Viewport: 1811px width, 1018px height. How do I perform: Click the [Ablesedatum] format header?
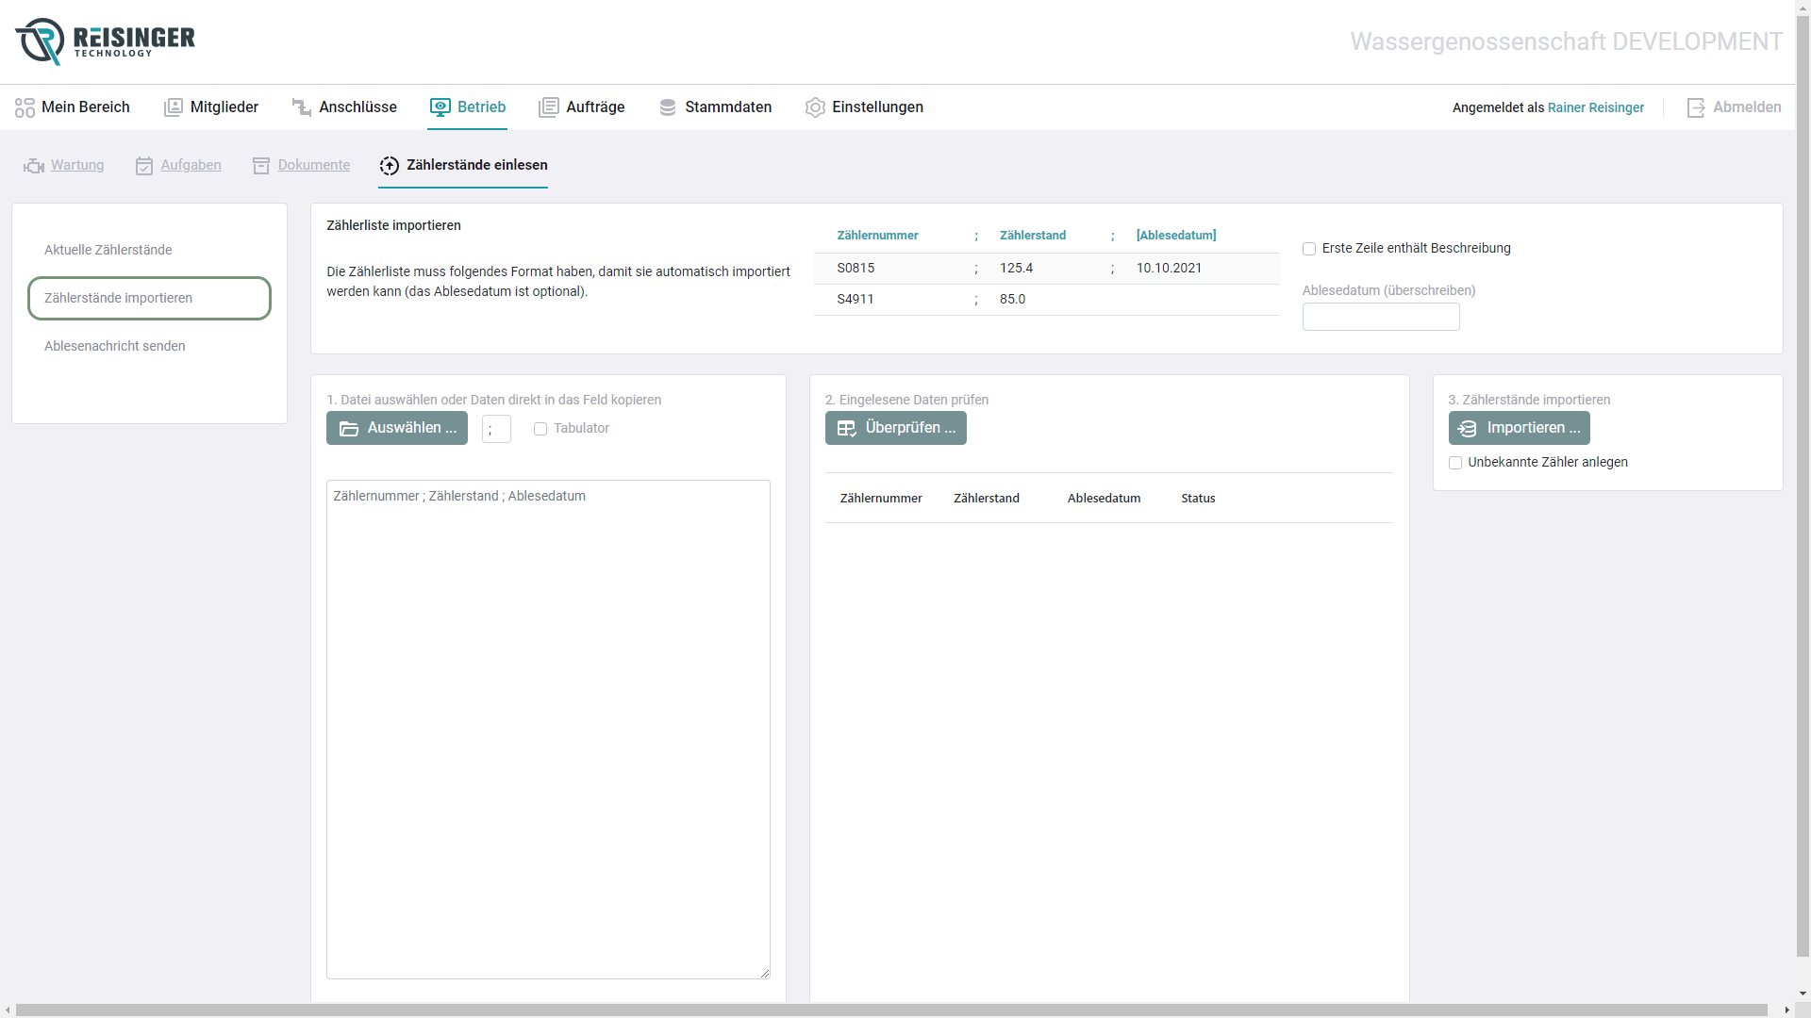click(1176, 236)
